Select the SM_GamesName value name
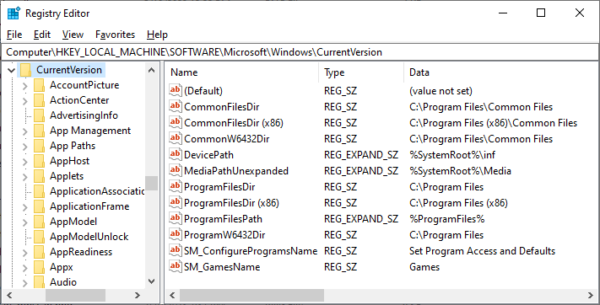The width and height of the screenshot is (600, 305). pos(222,267)
